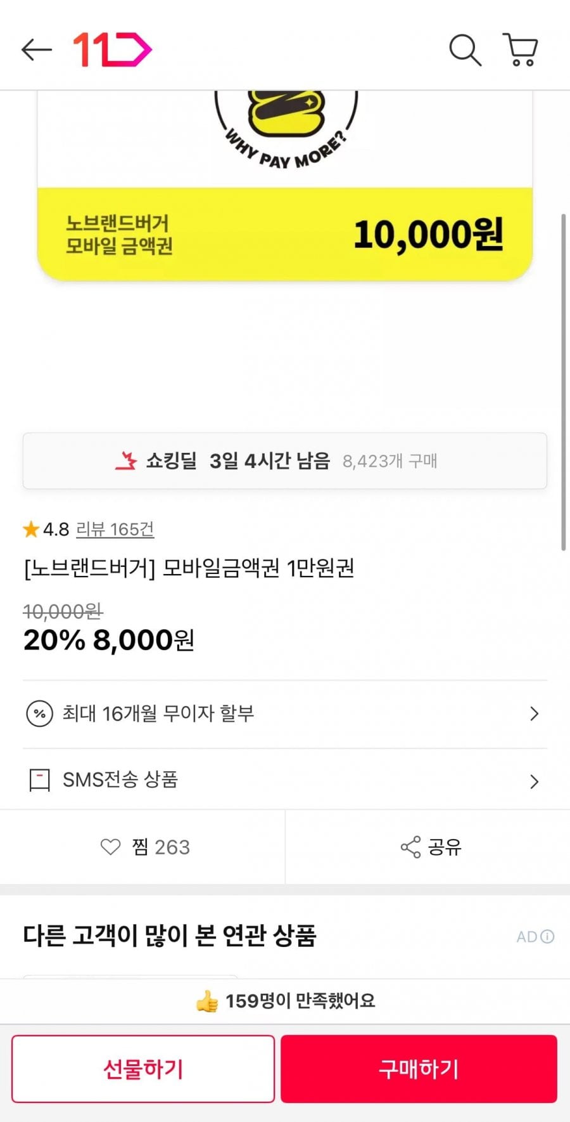Click the AD info icon
The height and width of the screenshot is (1122, 570).
[x=548, y=936]
